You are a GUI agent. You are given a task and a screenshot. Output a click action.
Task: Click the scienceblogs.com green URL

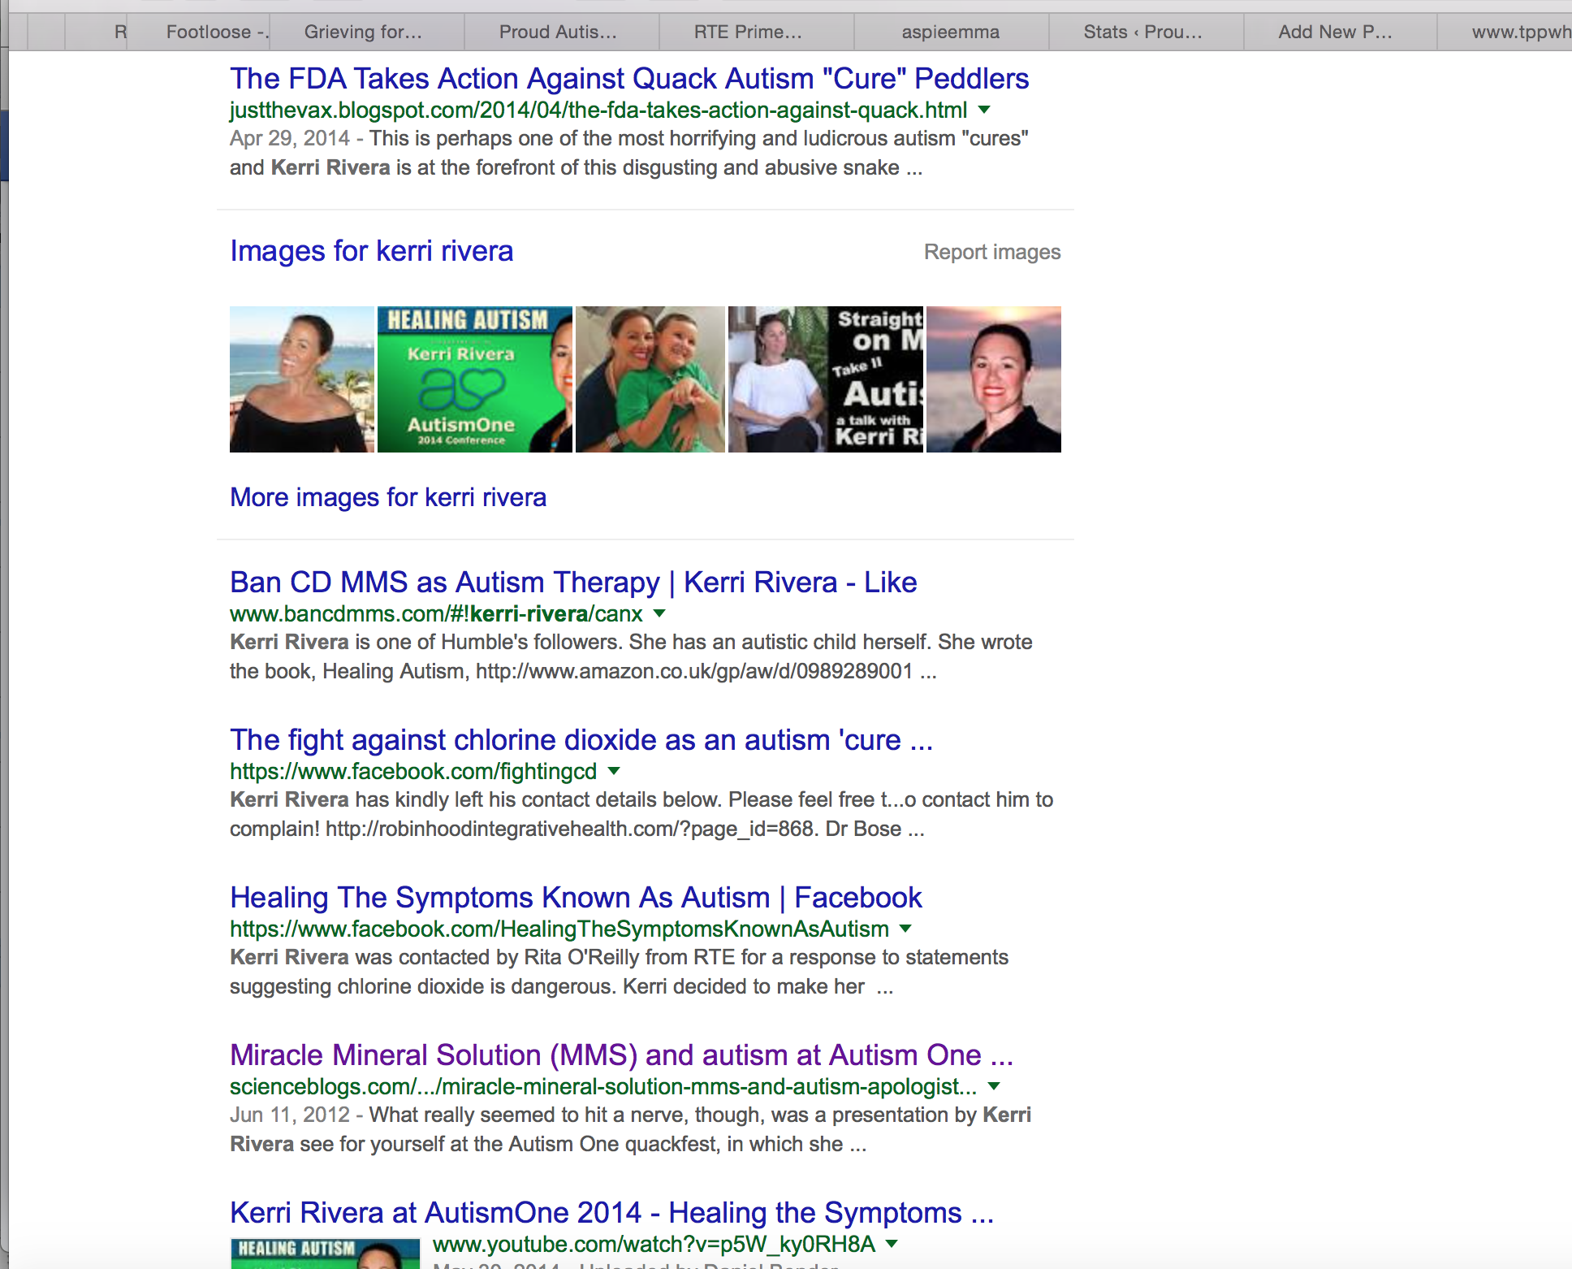coord(603,1086)
